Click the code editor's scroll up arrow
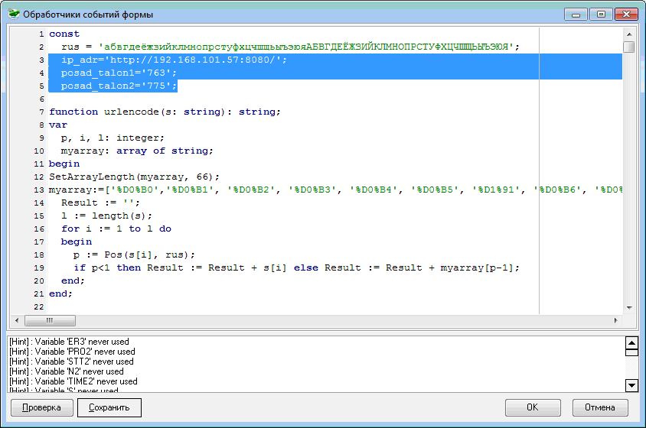Image resolution: width=646 pixels, height=428 pixels. point(628,34)
